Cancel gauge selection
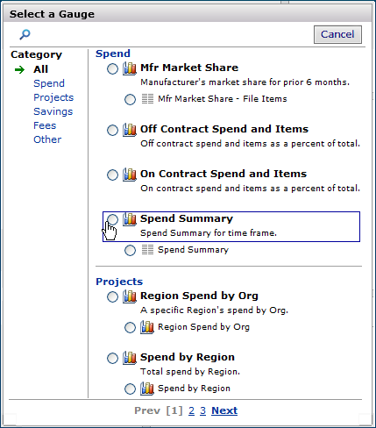Screen dimensions: 376x428 337,34
